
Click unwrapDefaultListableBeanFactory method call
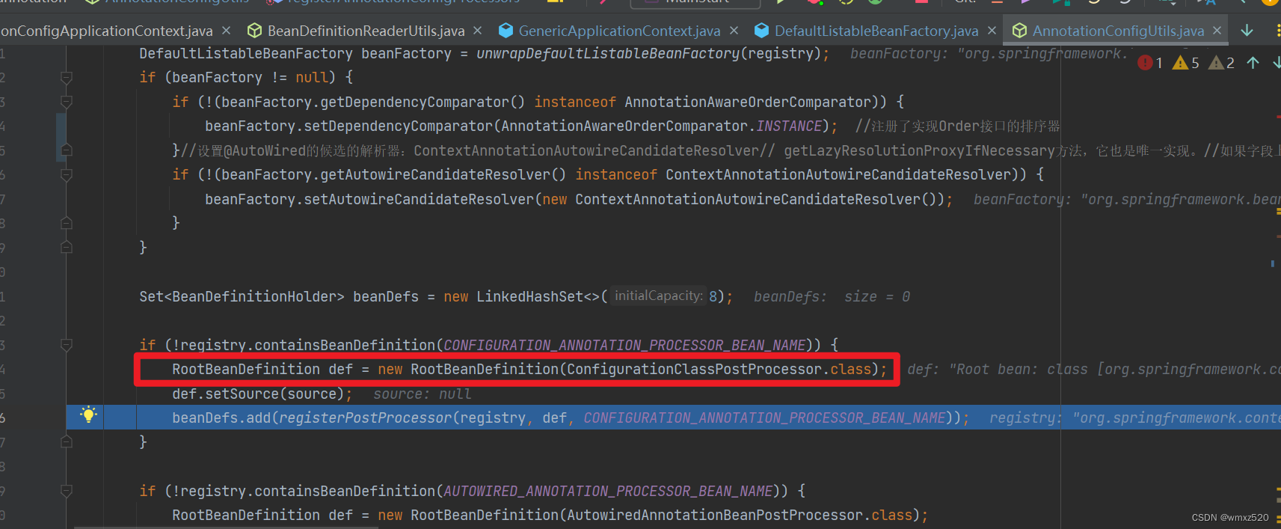pos(608,54)
